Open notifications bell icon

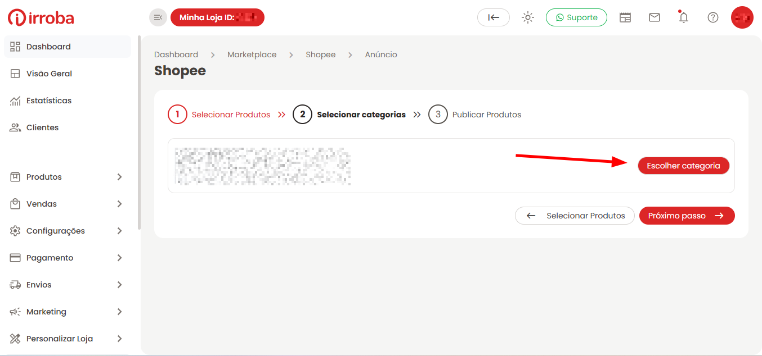[x=684, y=17]
